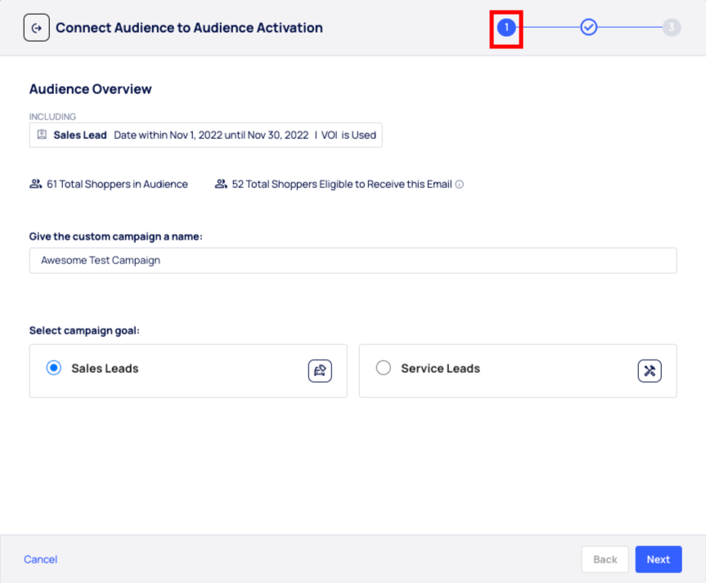This screenshot has width=706, height=583.
Task: Click people icon beside 52 Eligible Shoppers
Action: [221, 185]
